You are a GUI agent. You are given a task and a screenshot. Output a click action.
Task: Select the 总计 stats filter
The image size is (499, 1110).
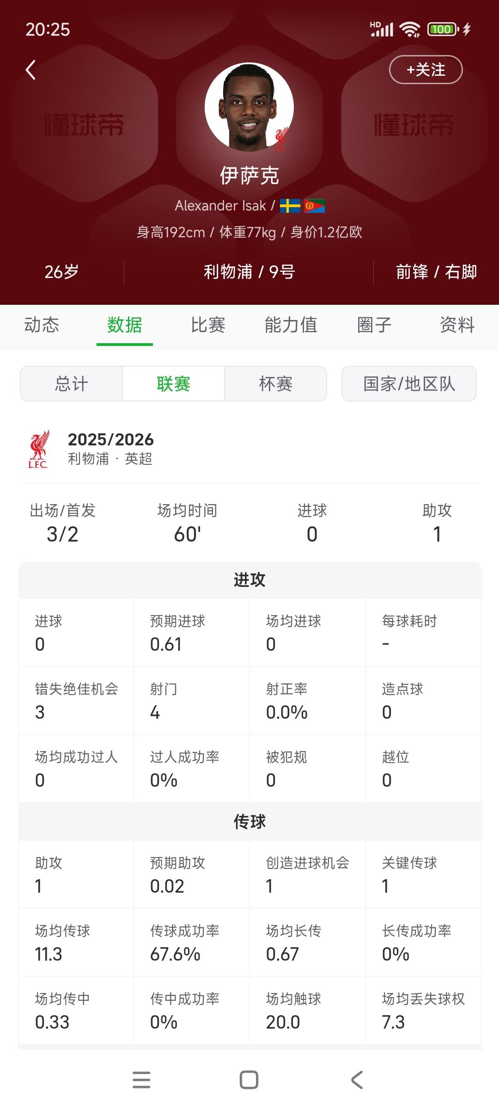72,384
